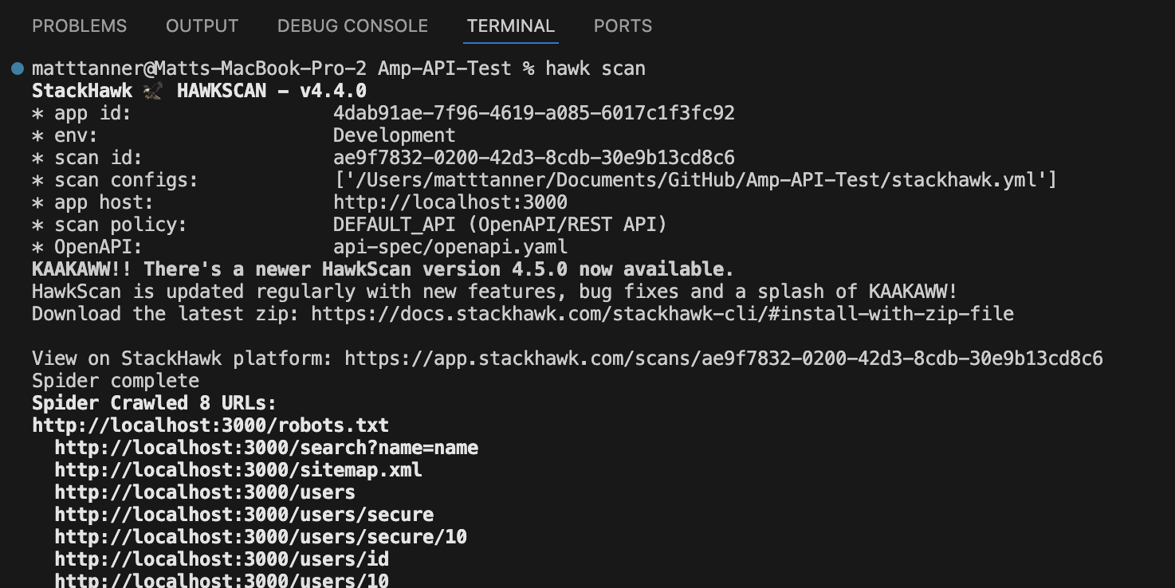Screen dimensions: 1175x588
Task: Open the users/secure/10 crawled URL
Action: tap(261, 537)
